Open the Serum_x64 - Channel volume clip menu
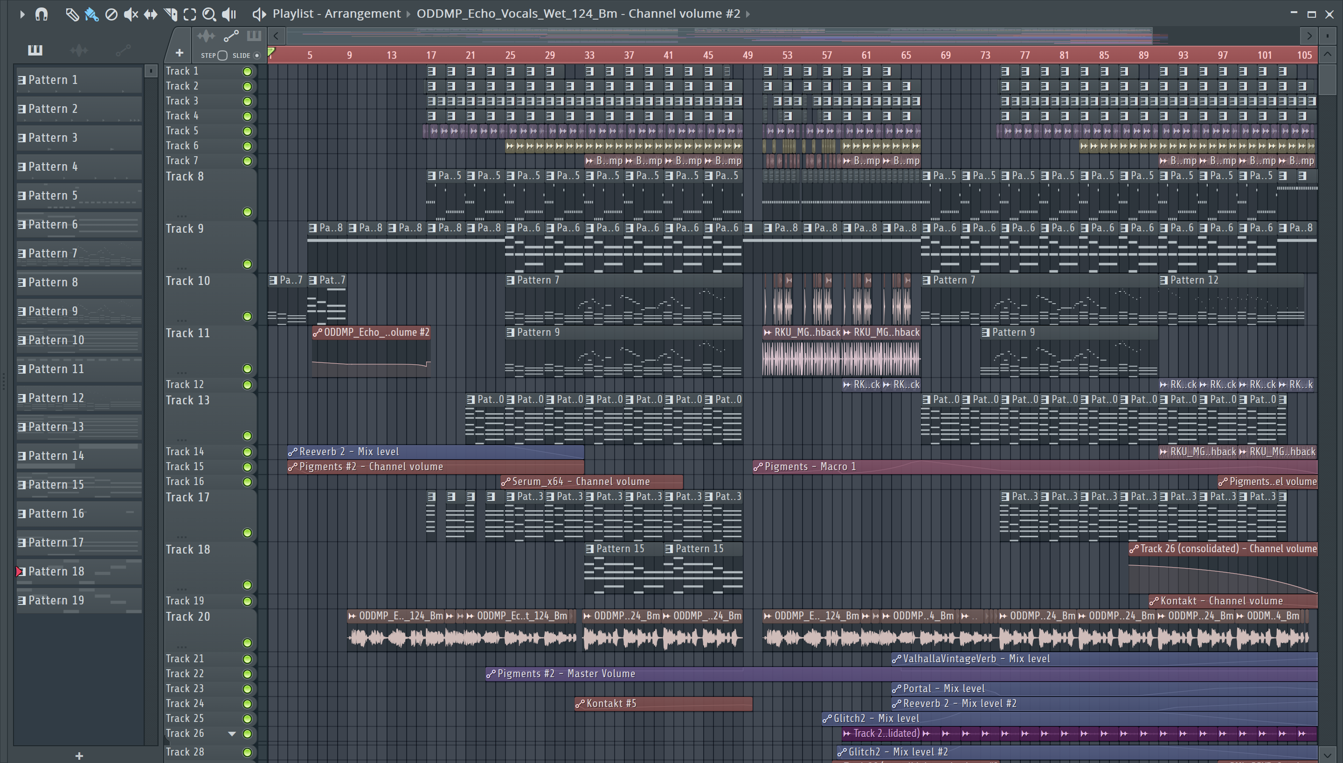 505,482
